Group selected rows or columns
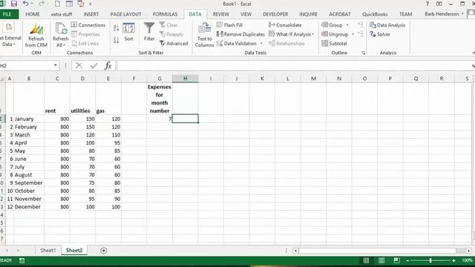475x267 pixels. tap(332, 24)
